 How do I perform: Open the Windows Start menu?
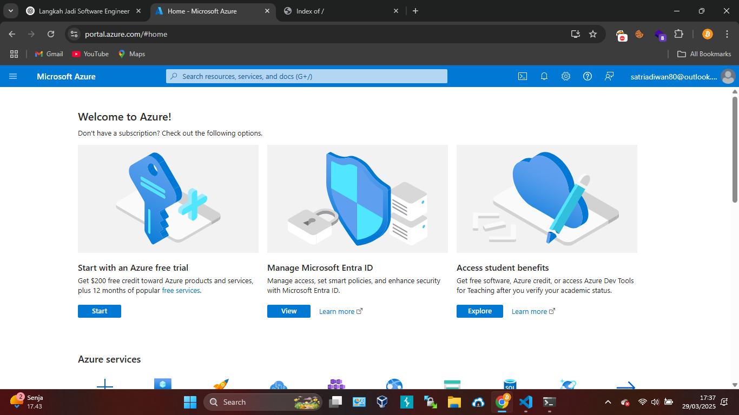click(x=190, y=402)
